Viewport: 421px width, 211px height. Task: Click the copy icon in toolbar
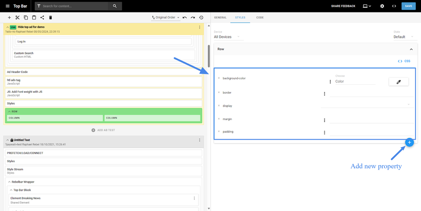tap(26, 18)
